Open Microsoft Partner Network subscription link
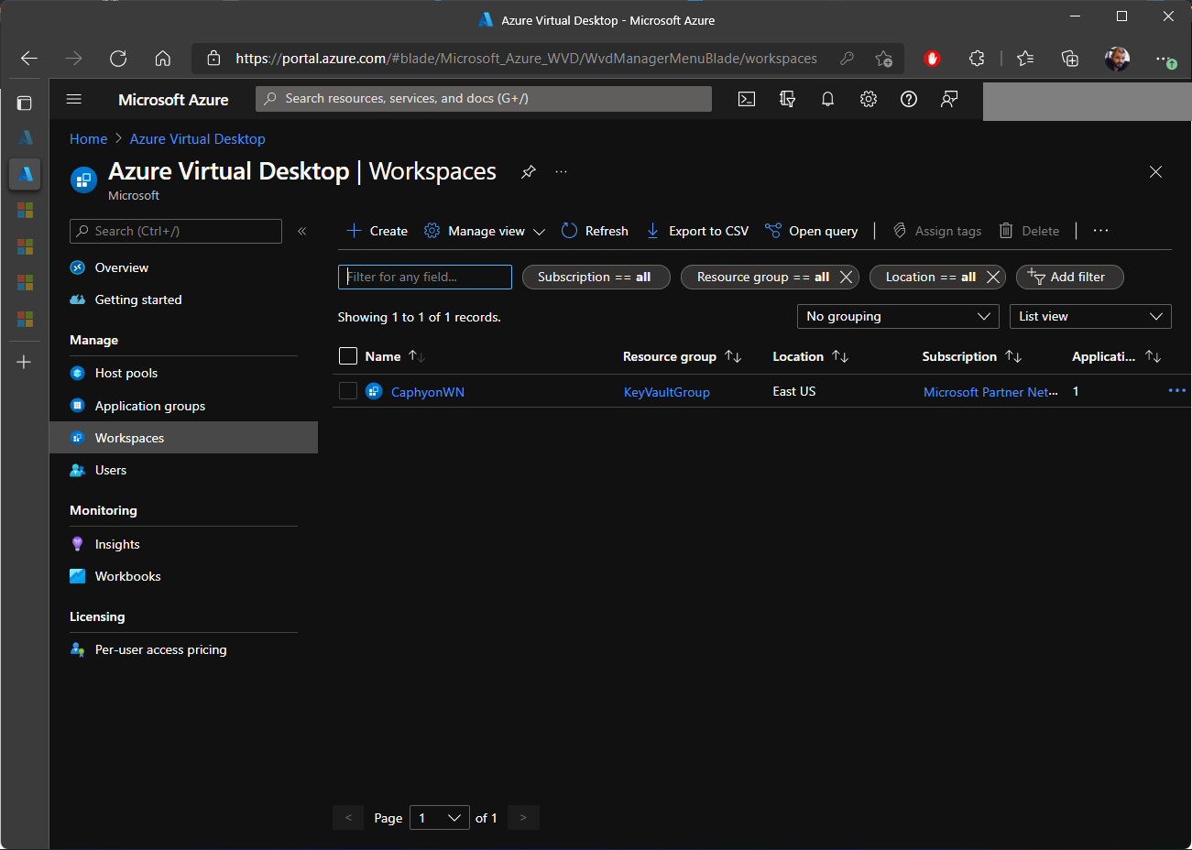Image resolution: width=1192 pixels, height=850 pixels. tap(990, 392)
